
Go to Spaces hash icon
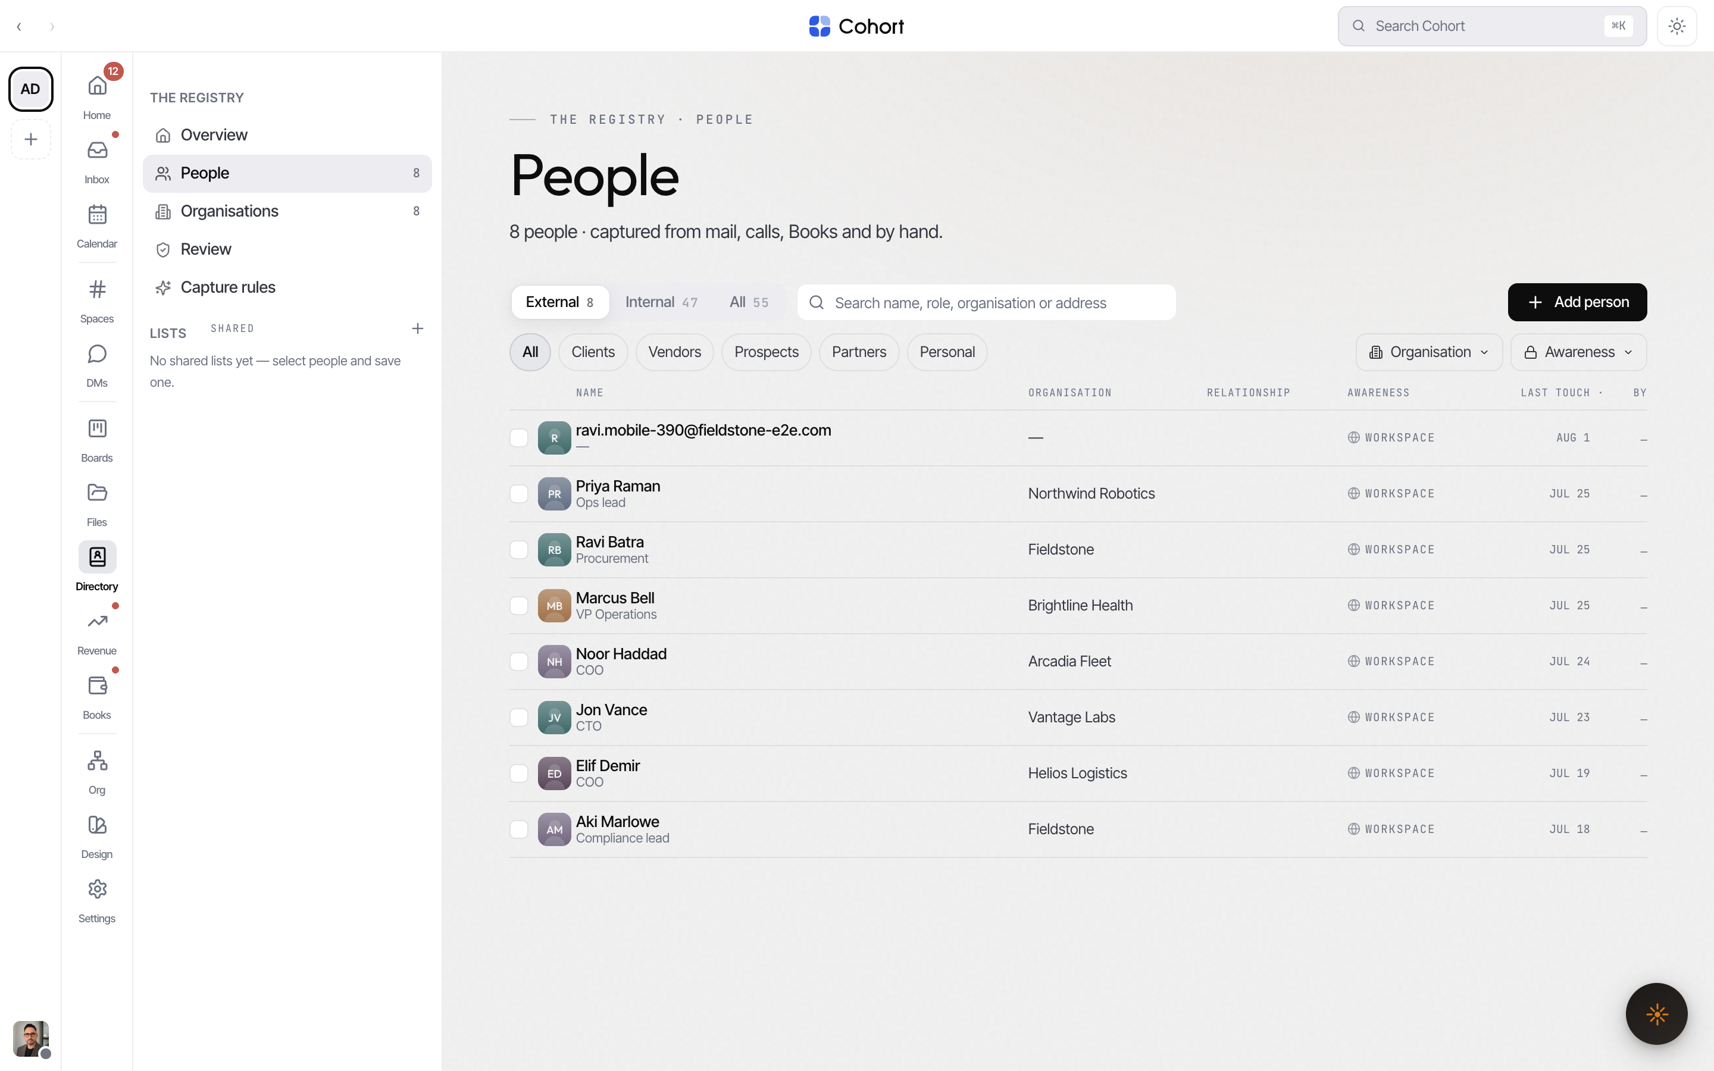tap(97, 300)
